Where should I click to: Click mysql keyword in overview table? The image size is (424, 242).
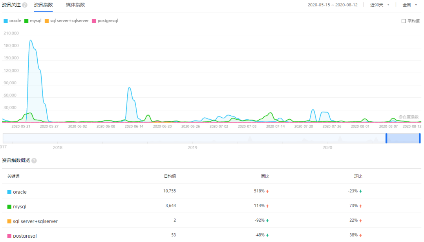click(x=20, y=207)
